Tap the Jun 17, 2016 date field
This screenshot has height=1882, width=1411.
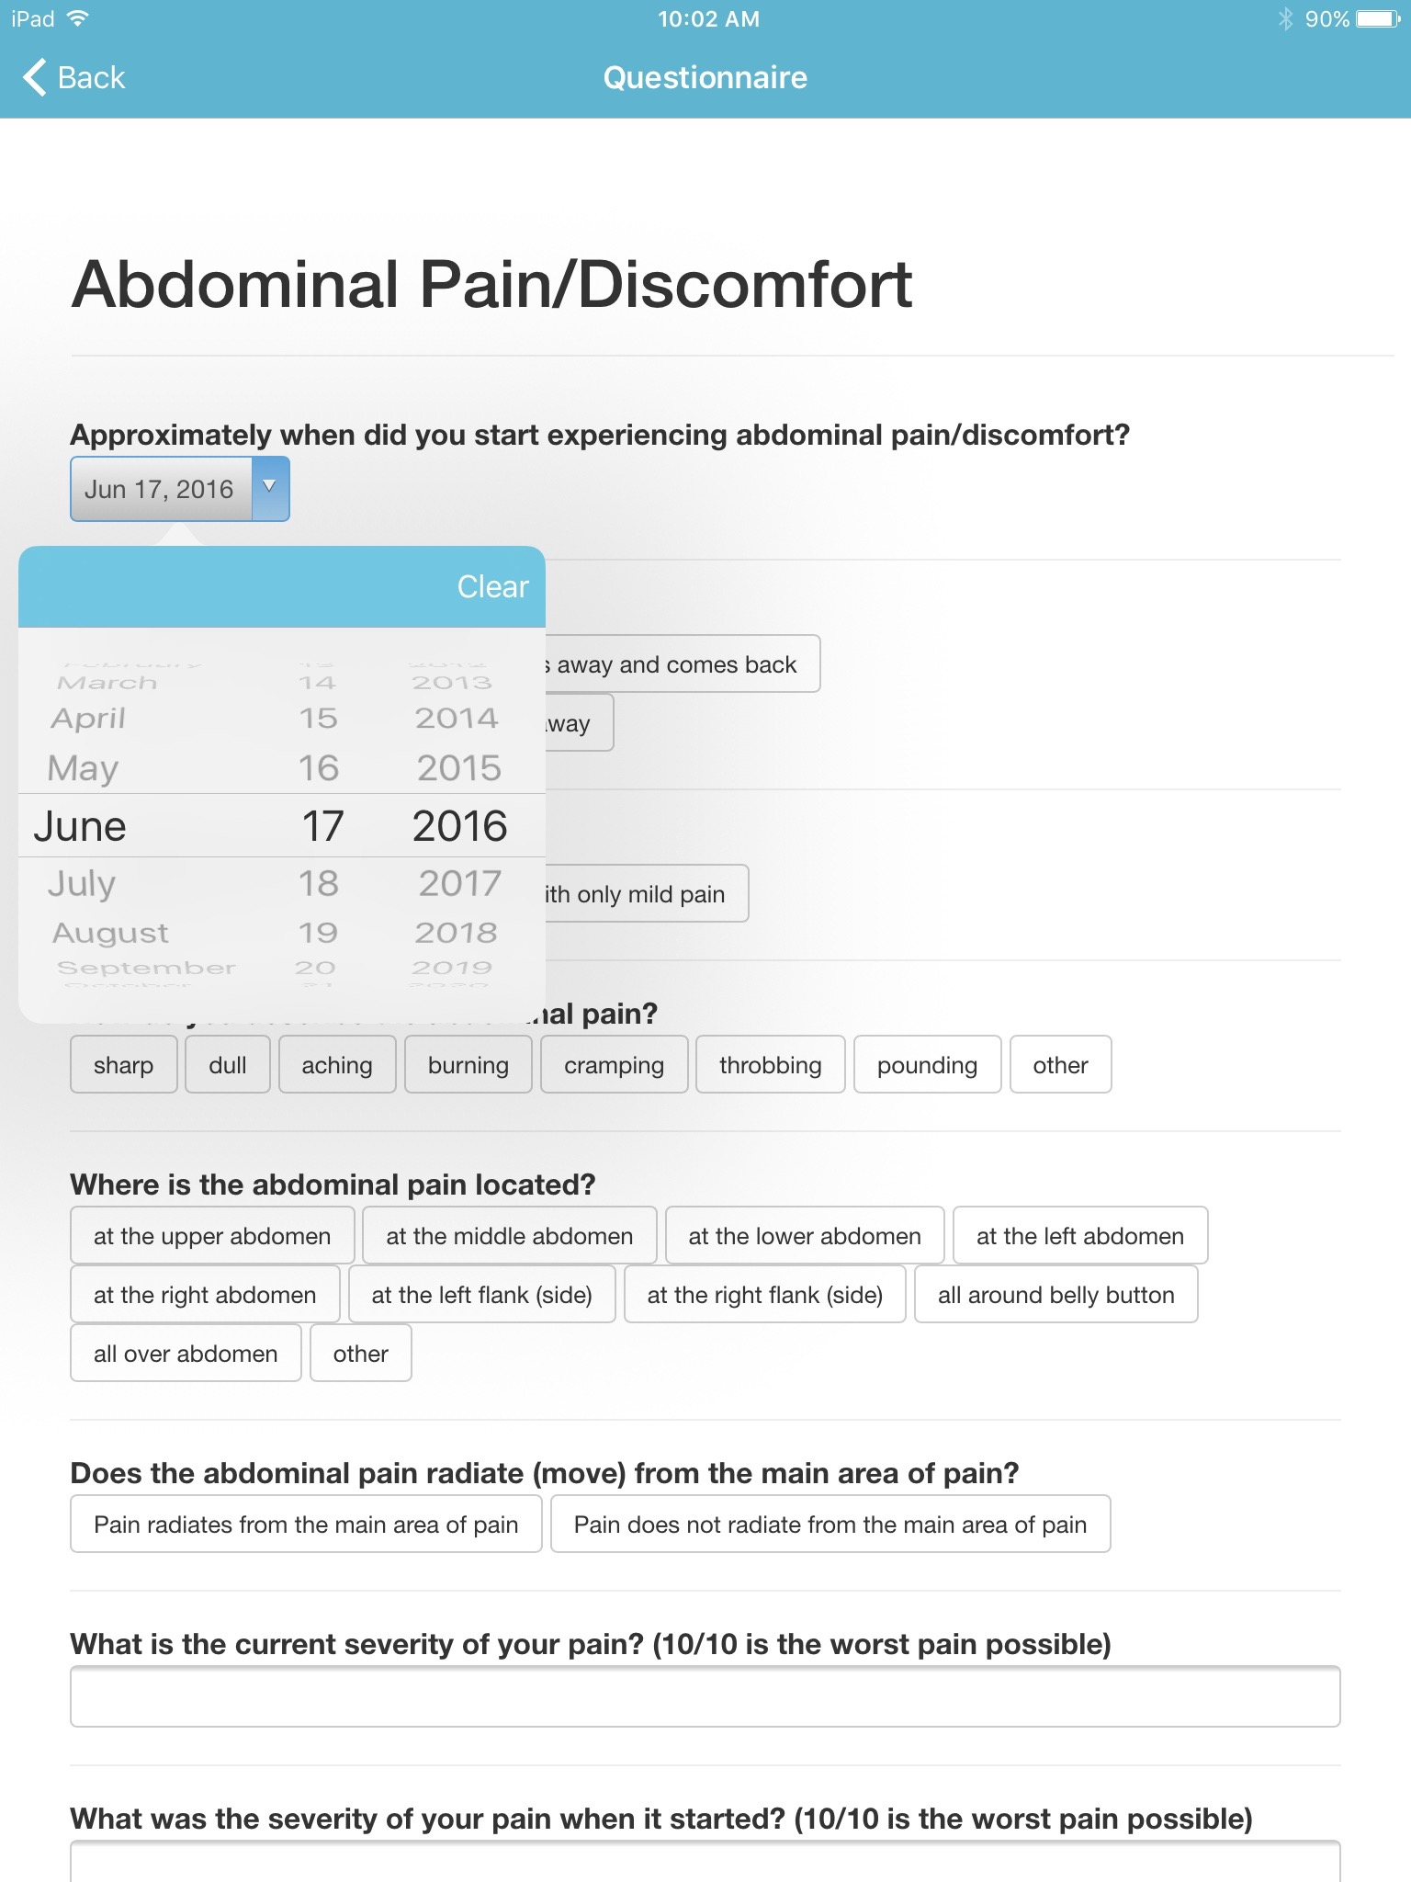(162, 489)
